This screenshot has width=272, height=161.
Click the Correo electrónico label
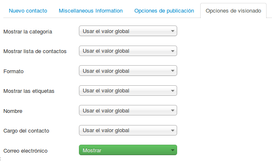pos(26,151)
